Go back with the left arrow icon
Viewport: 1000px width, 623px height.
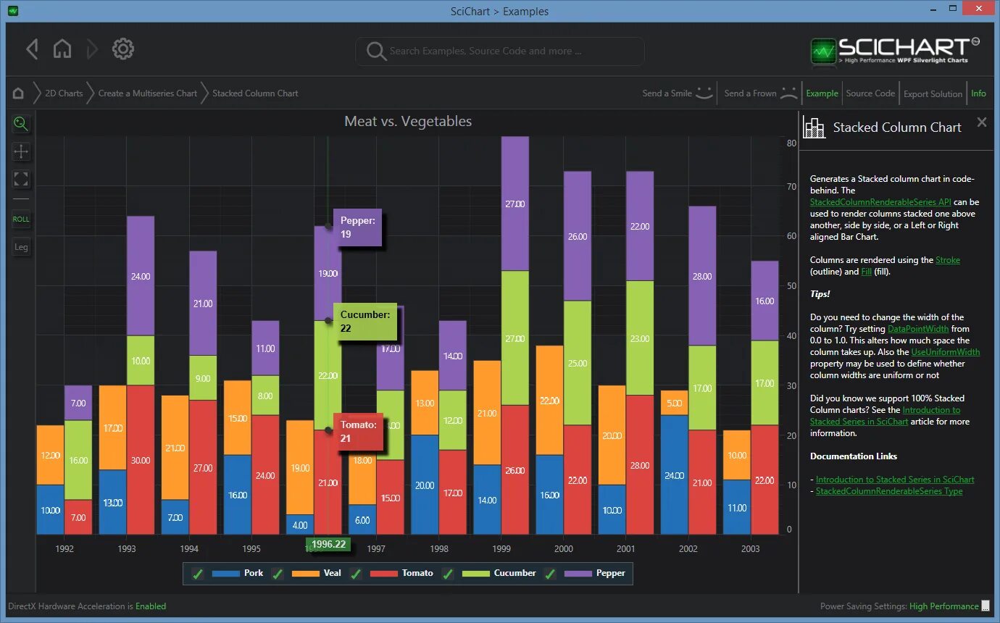[31, 49]
